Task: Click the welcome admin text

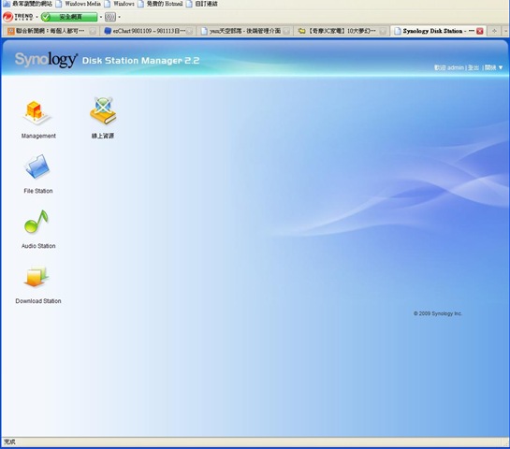Action: 449,67
